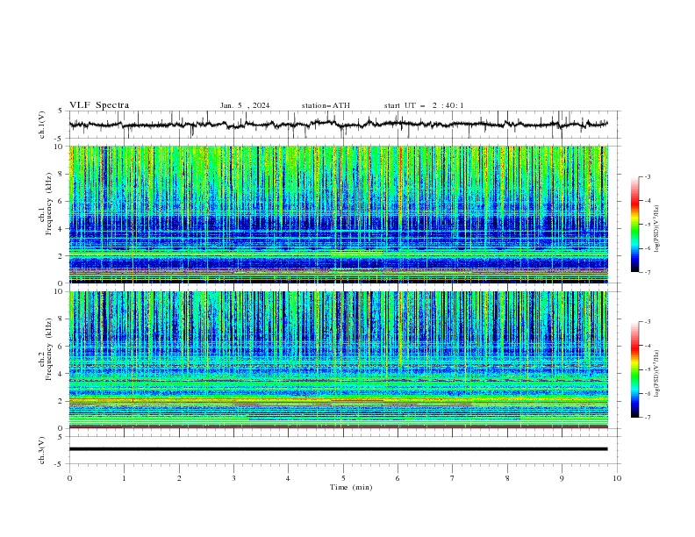Click the black ch.3 voltage trace band

(338, 449)
